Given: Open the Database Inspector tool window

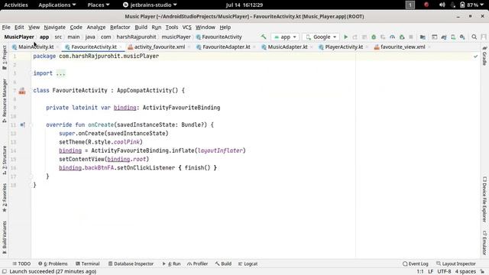Looking at the screenshot, I should (131, 264).
